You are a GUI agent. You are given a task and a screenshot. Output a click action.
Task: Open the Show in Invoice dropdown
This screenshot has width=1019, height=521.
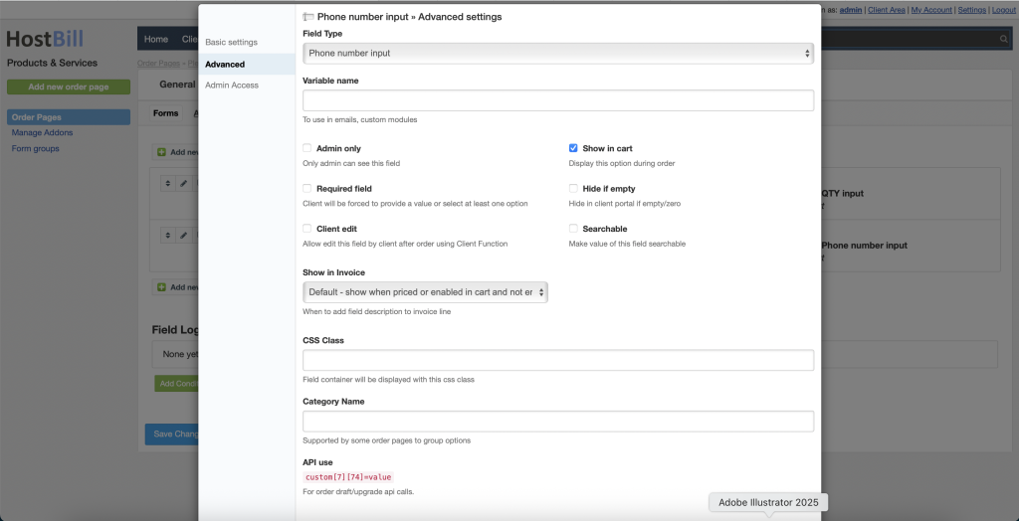(x=425, y=292)
